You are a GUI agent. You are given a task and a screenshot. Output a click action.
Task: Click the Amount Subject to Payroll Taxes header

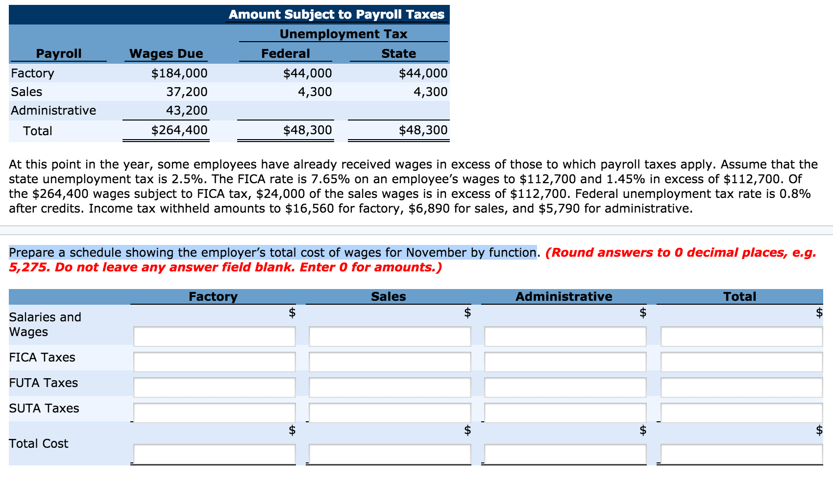(x=337, y=15)
